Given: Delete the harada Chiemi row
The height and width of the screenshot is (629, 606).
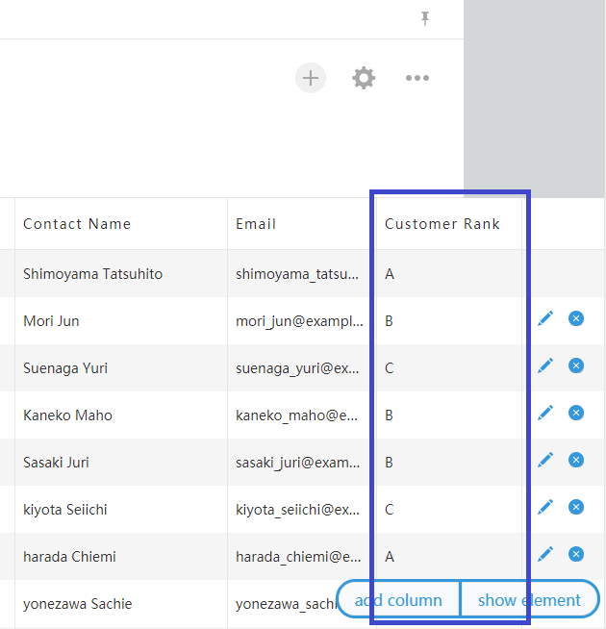Looking at the screenshot, I should tap(576, 554).
